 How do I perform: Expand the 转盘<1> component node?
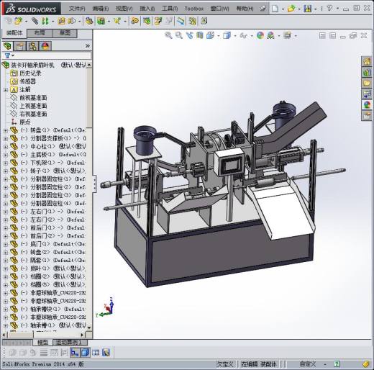(6, 130)
